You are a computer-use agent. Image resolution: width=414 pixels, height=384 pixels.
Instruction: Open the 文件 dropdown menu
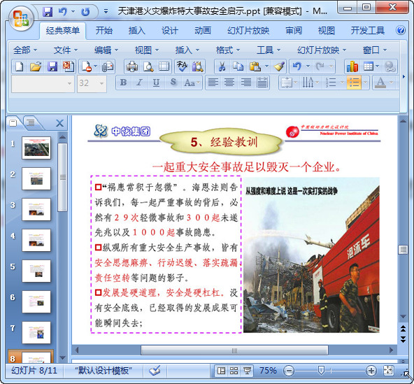66,50
